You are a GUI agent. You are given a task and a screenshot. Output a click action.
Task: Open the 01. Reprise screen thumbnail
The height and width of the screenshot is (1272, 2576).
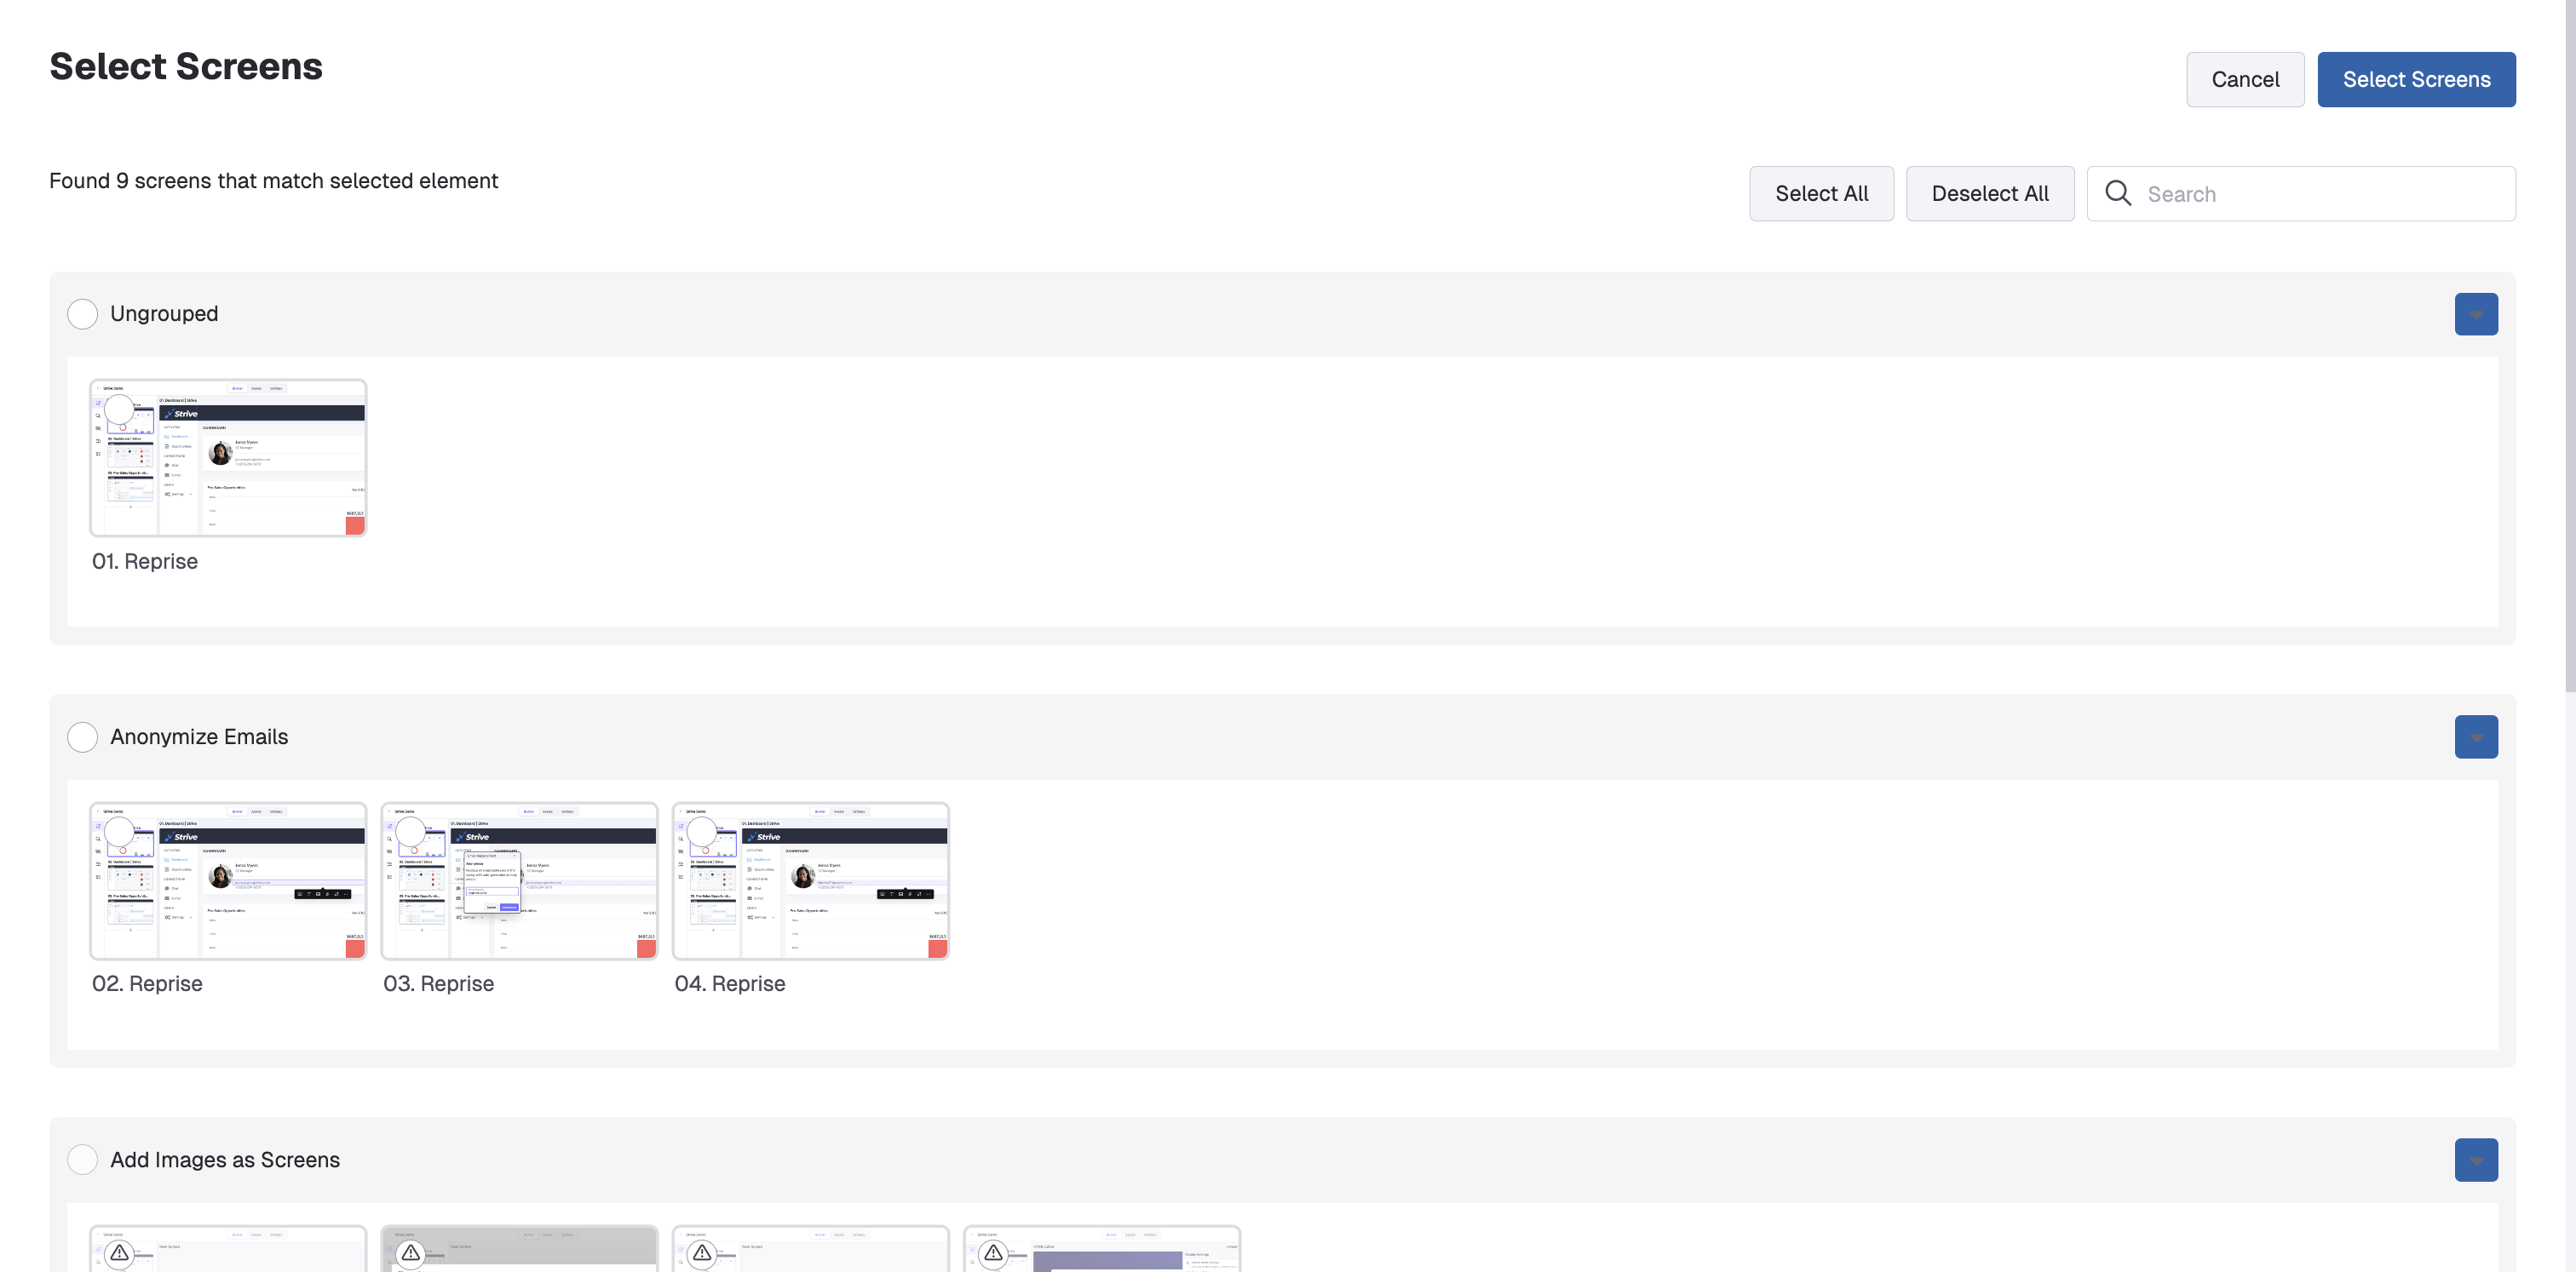(228, 458)
